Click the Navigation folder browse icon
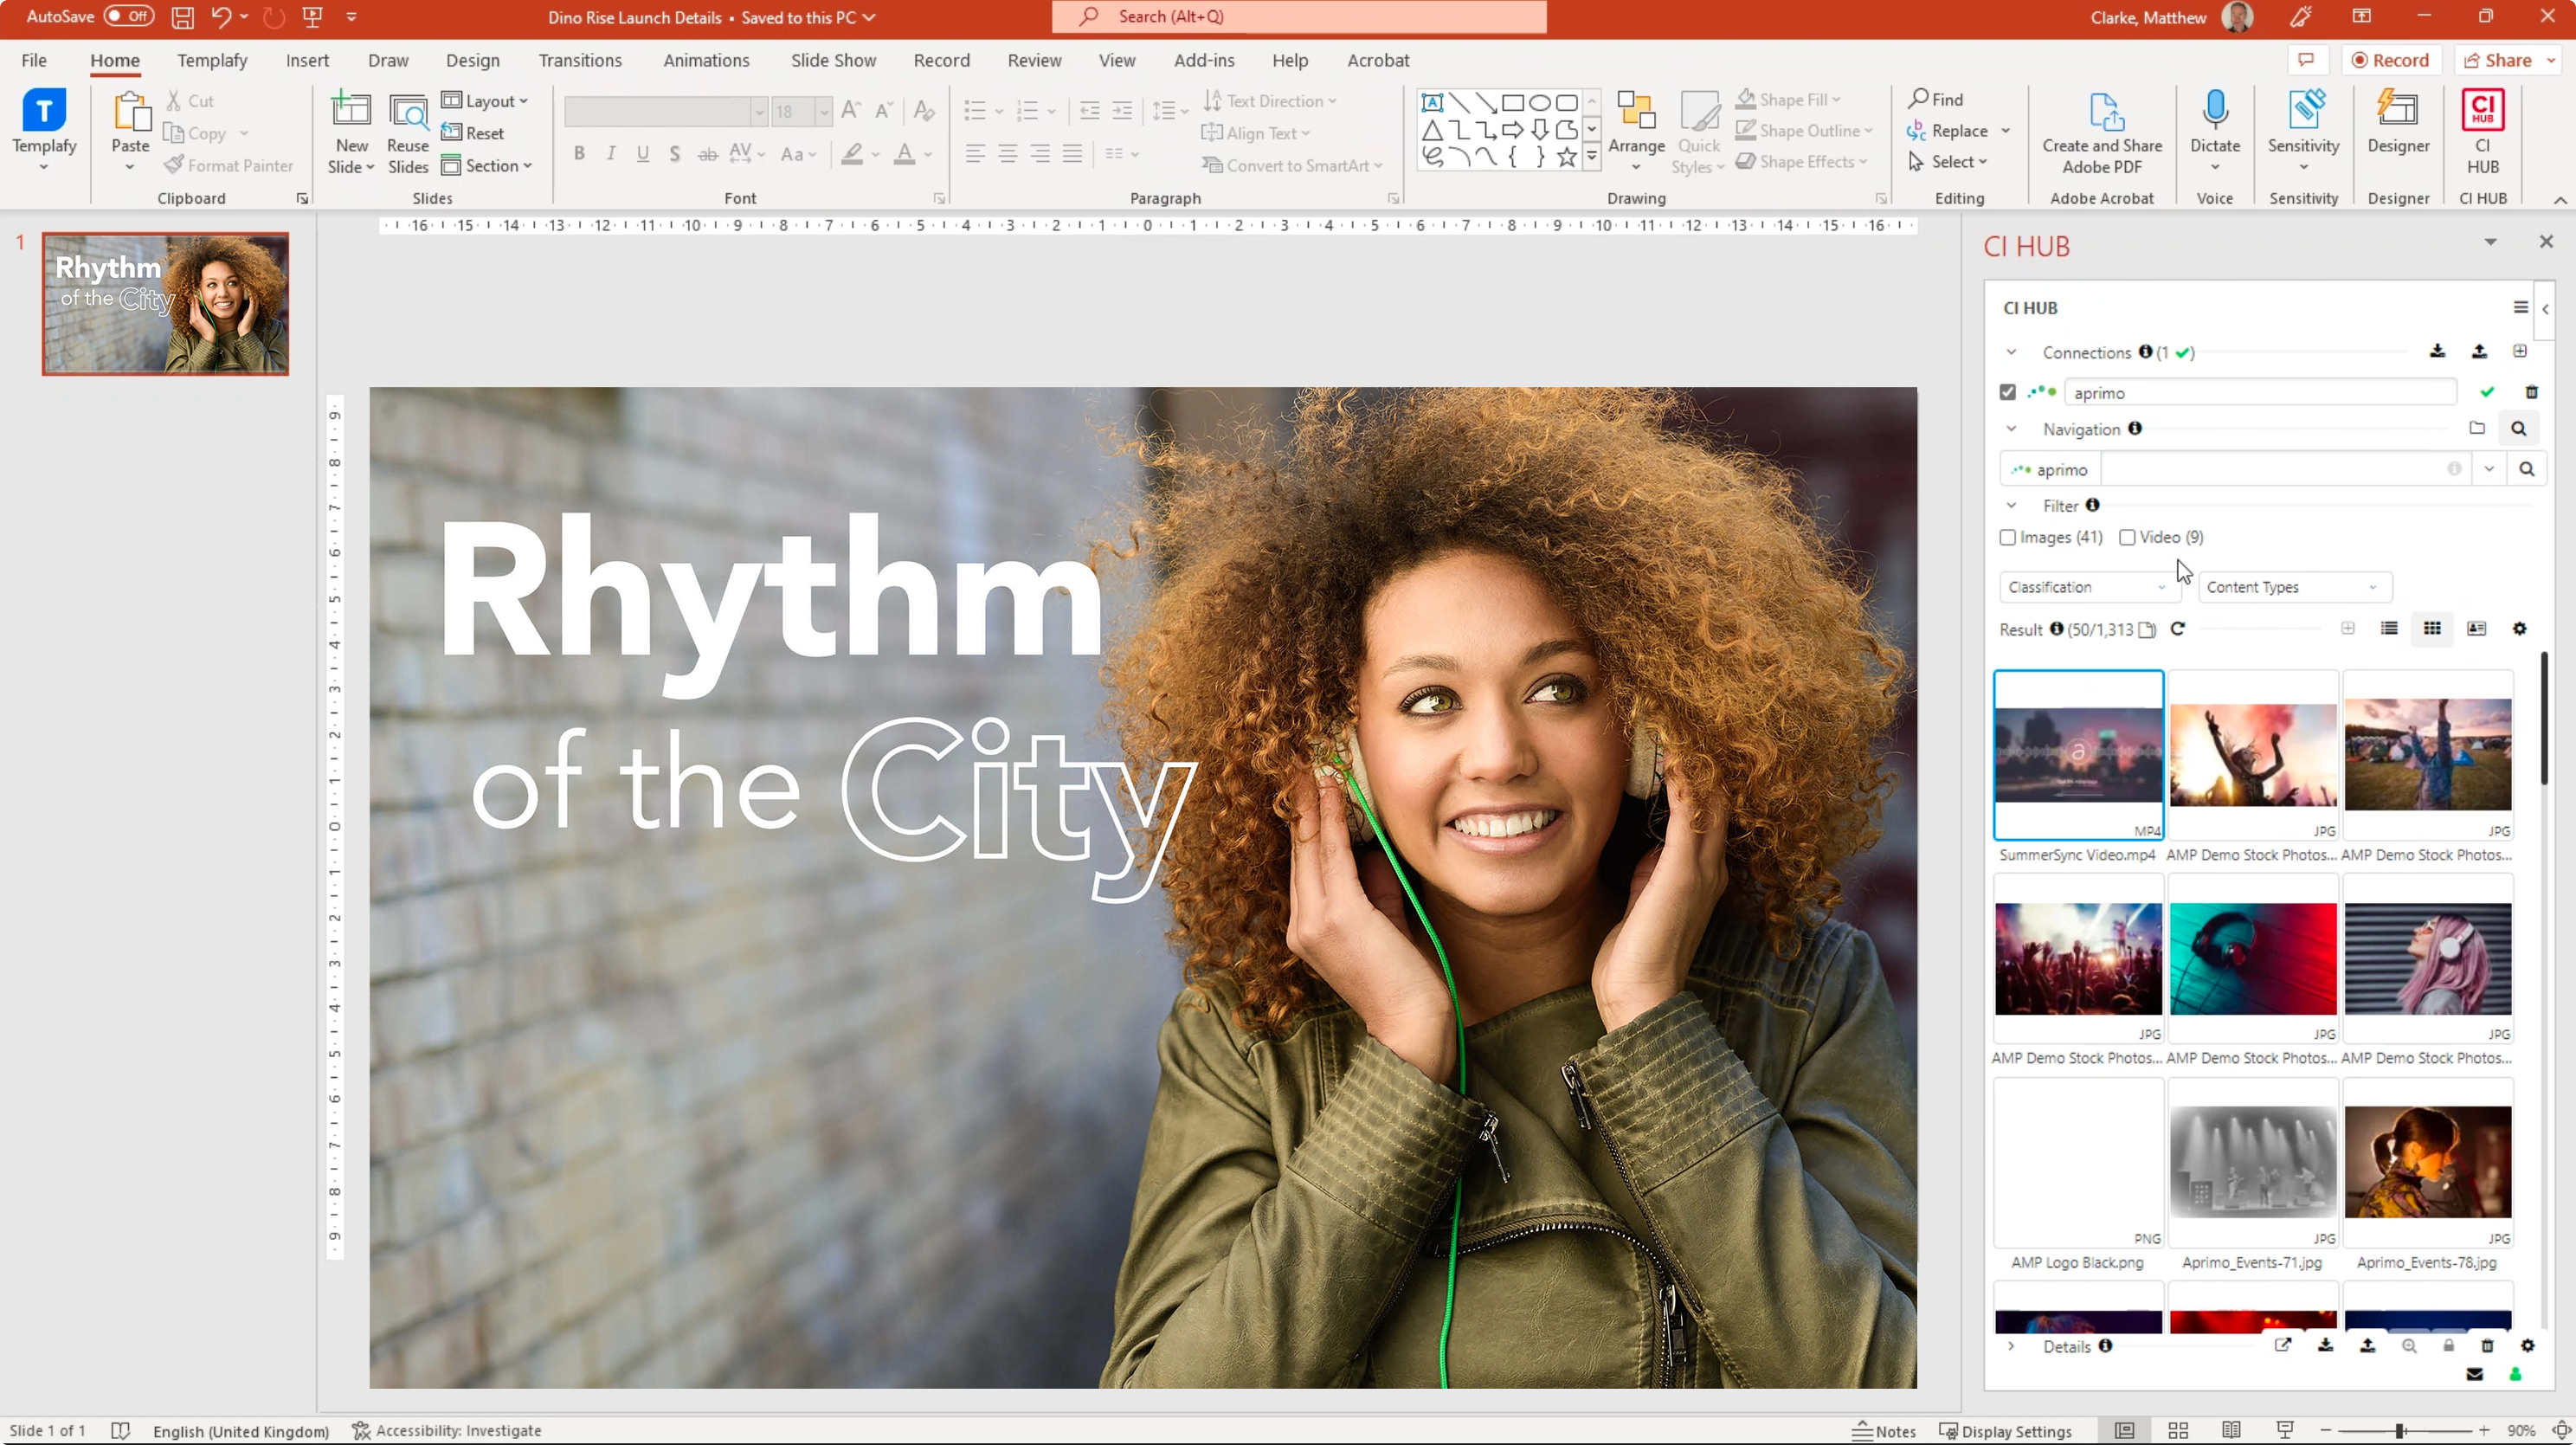 [2476, 428]
